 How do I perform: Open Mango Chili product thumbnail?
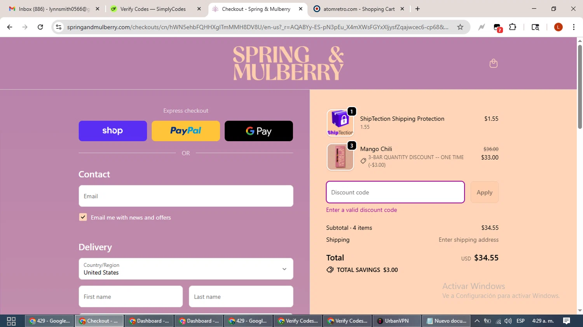pos(340,157)
